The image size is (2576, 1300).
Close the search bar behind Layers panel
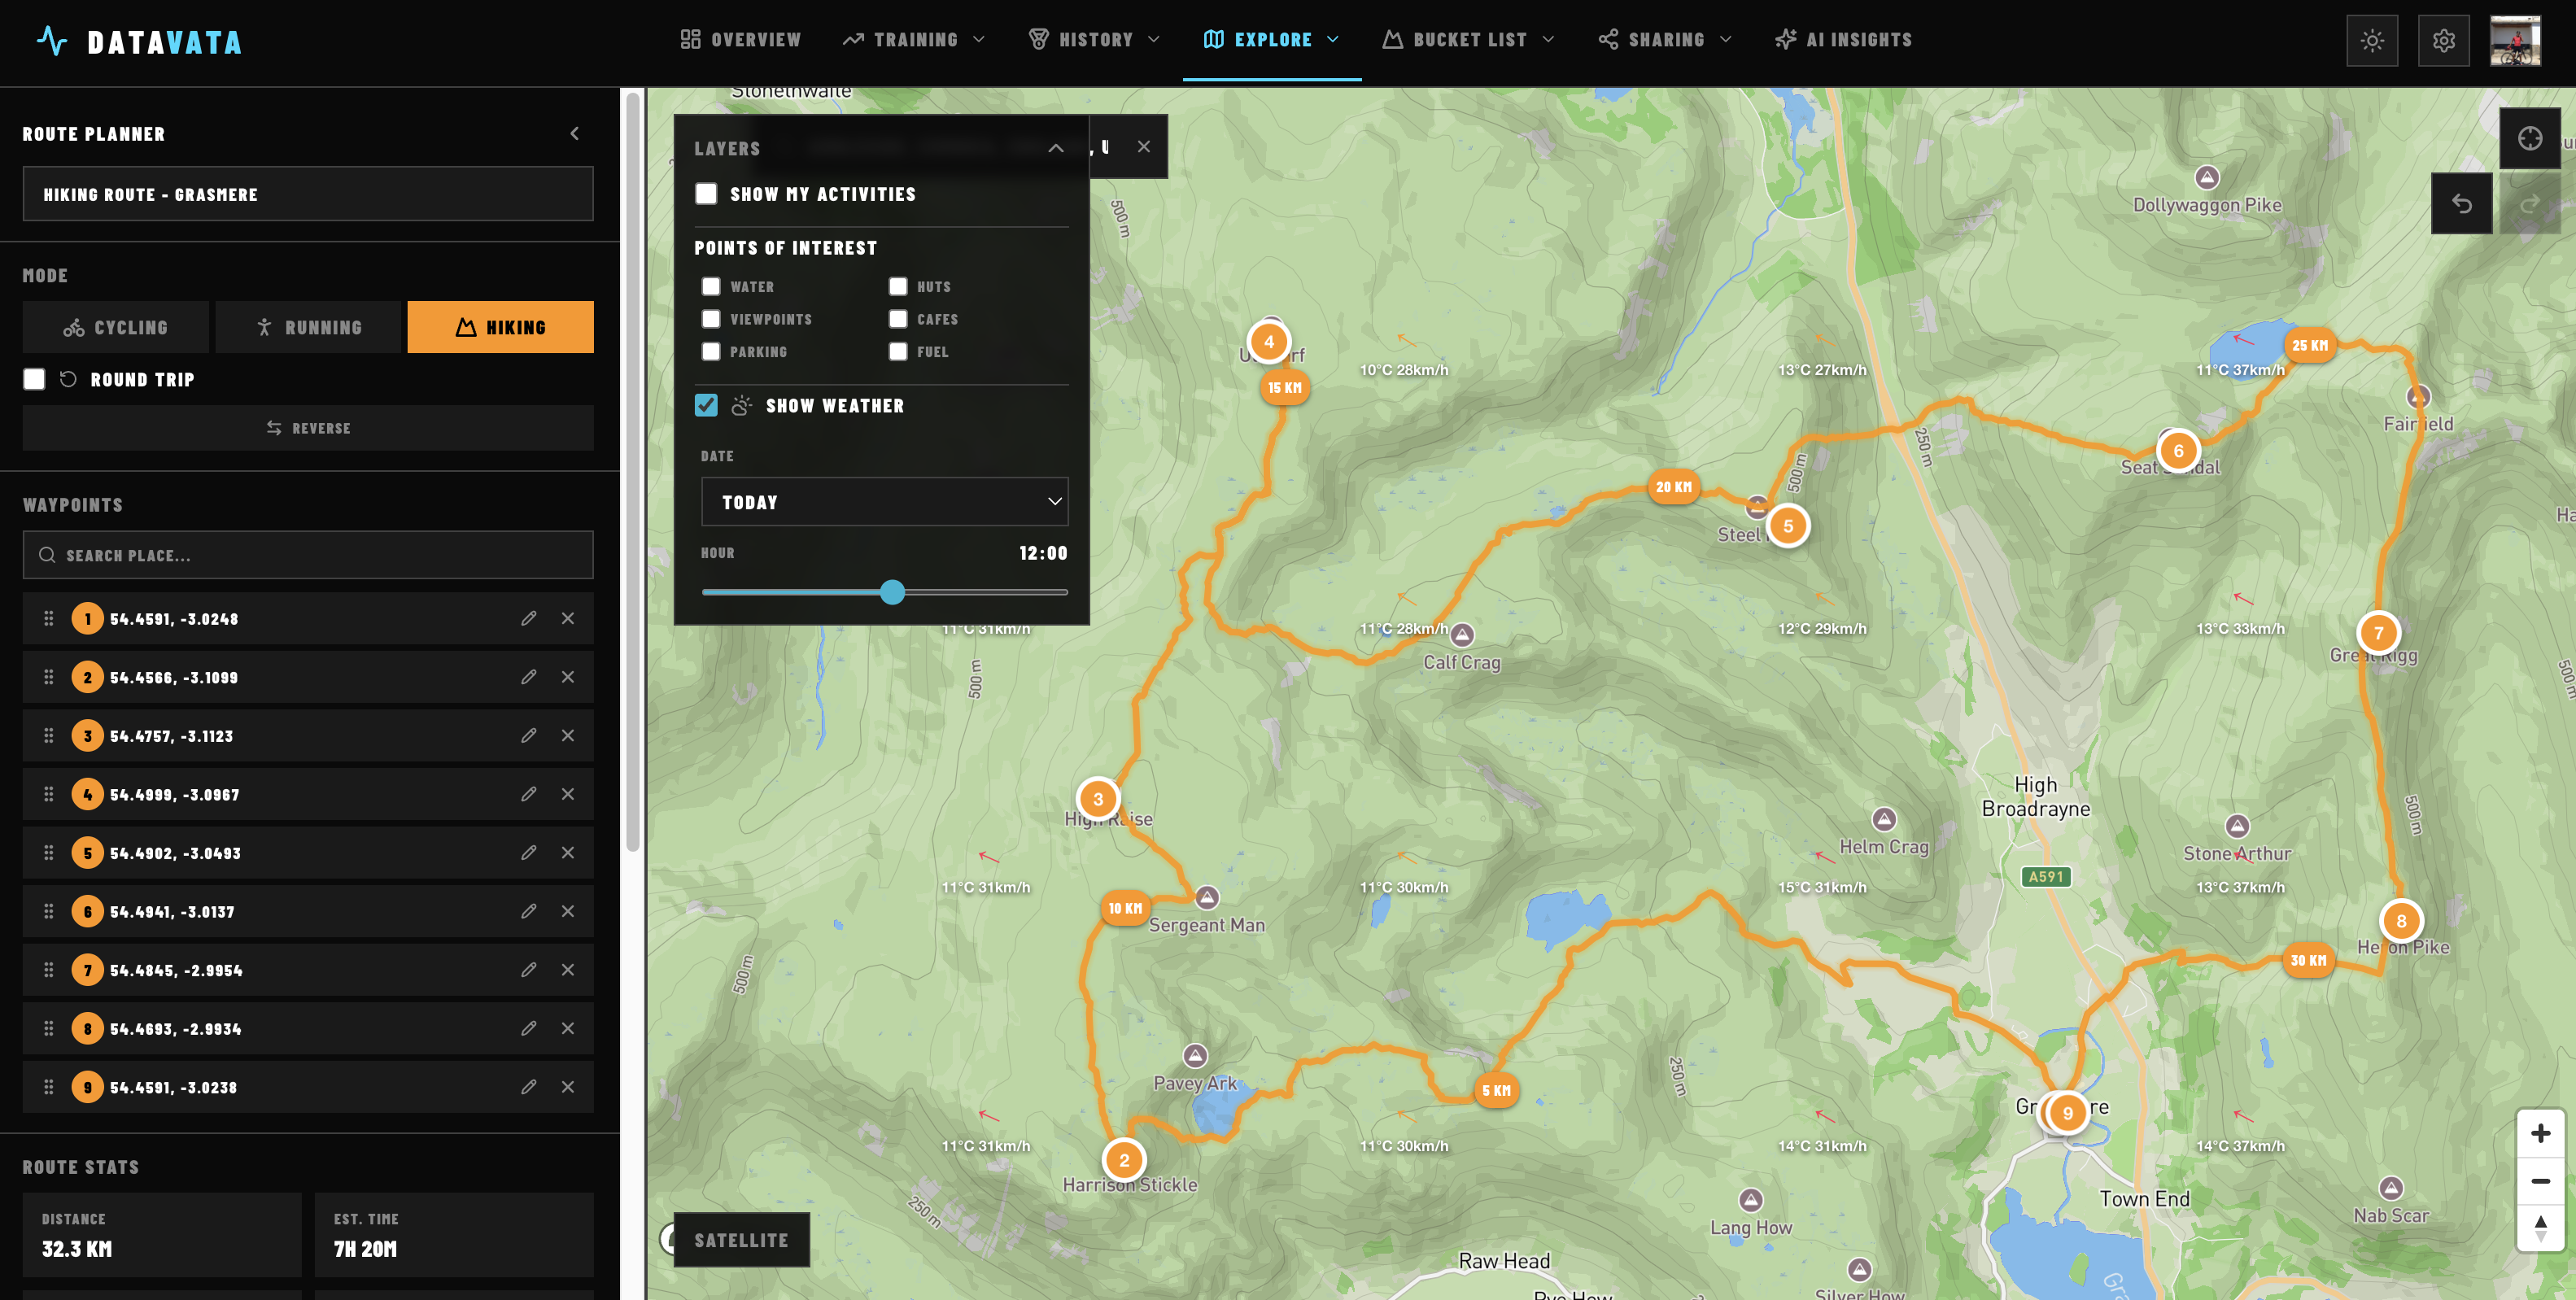pos(1143,147)
